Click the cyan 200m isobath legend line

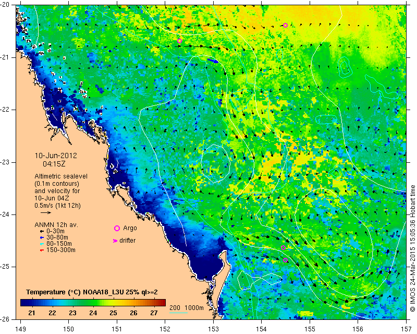click(178, 313)
